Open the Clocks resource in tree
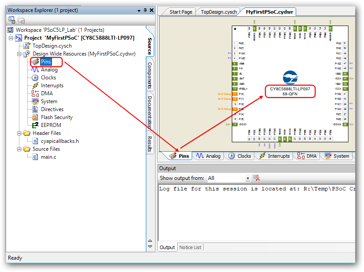Image resolution: width=364 pixels, height=272 pixels. 48,78
